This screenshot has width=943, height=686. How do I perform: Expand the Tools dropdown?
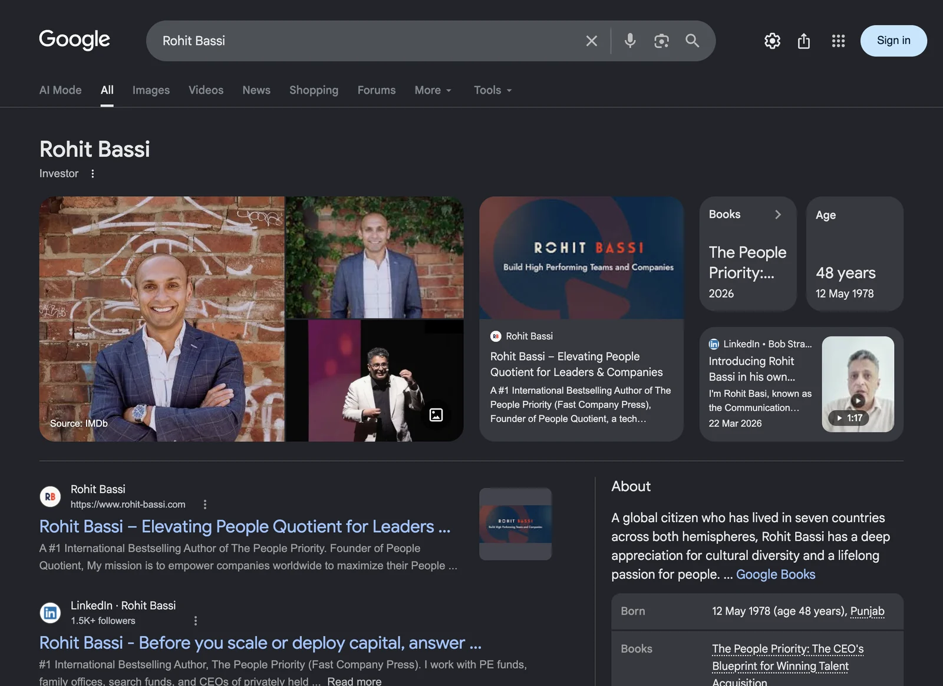493,90
